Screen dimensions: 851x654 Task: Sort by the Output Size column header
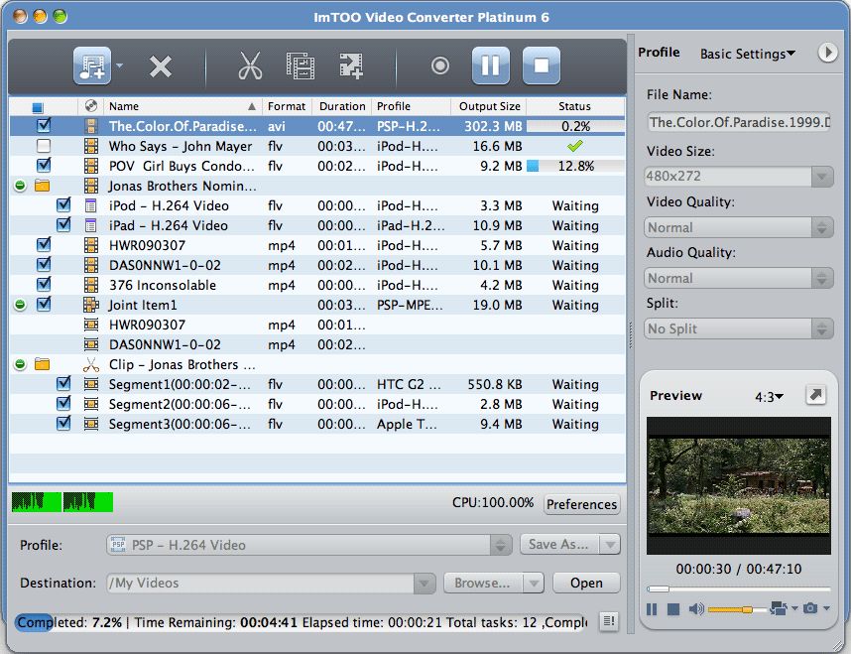(x=489, y=106)
